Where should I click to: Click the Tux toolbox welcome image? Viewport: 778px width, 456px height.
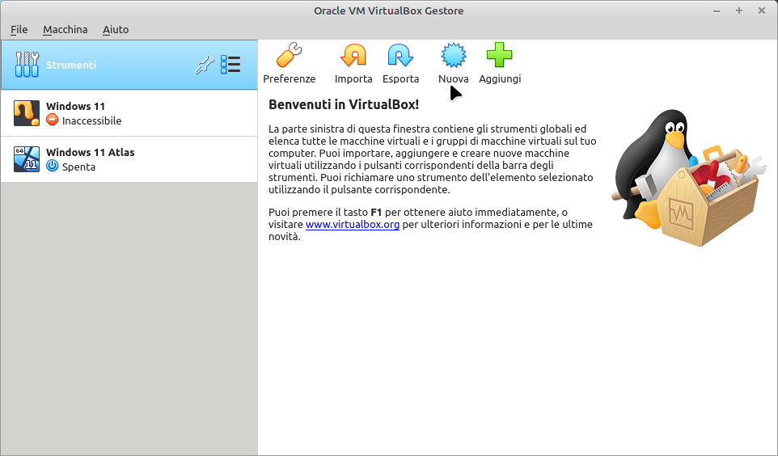coord(687,182)
